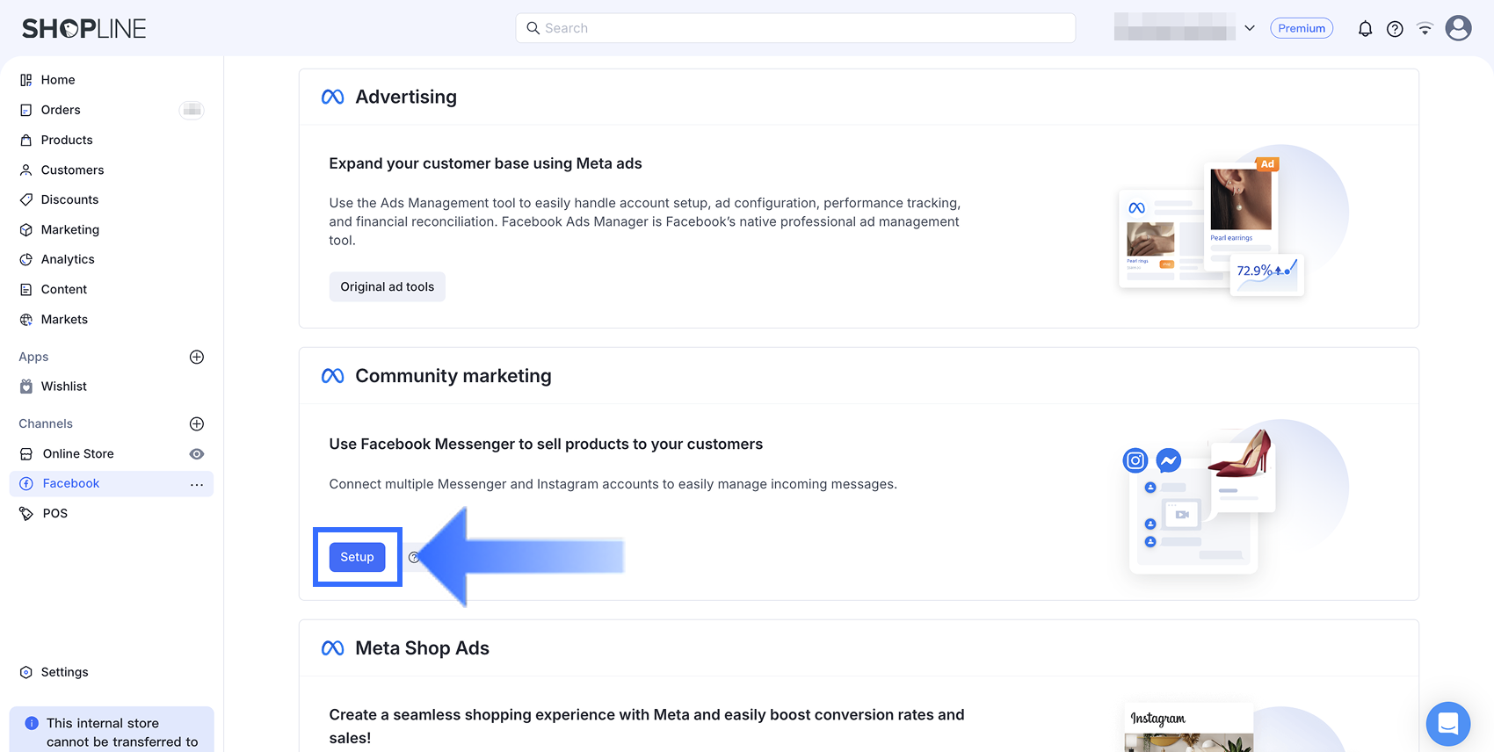This screenshot has height=752, width=1494.
Task: Click the Wishlist app icon
Action: (x=26, y=387)
